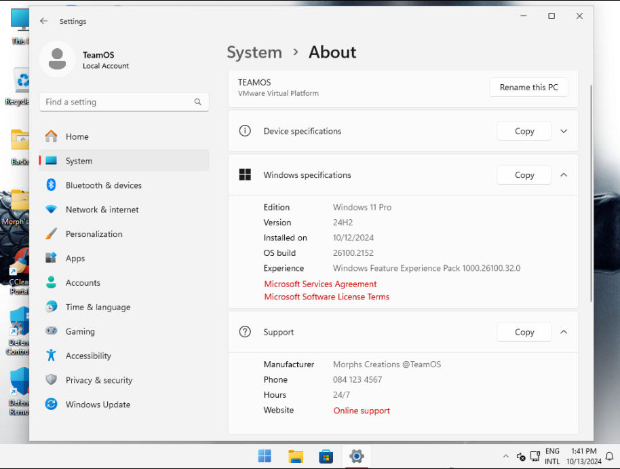Go back with the Settings back arrow
The height and width of the screenshot is (469, 620).
(x=43, y=21)
